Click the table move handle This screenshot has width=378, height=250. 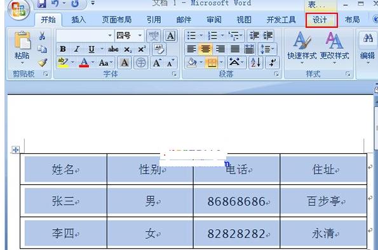tap(16, 150)
